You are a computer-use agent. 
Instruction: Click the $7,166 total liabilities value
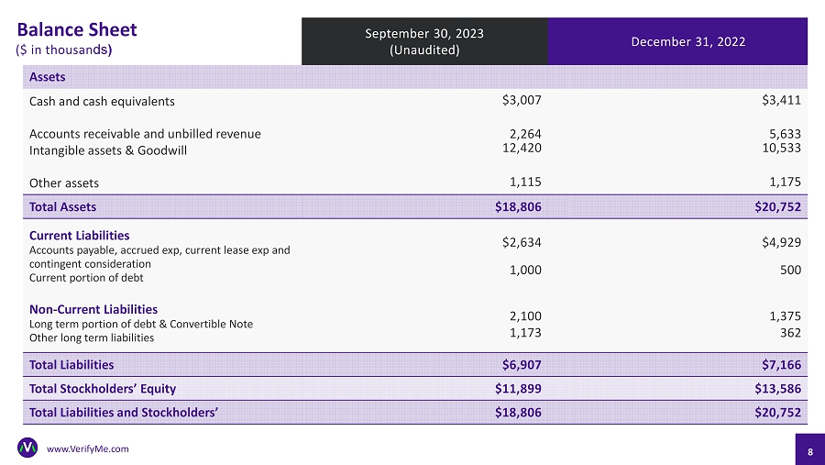pos(780,364)
